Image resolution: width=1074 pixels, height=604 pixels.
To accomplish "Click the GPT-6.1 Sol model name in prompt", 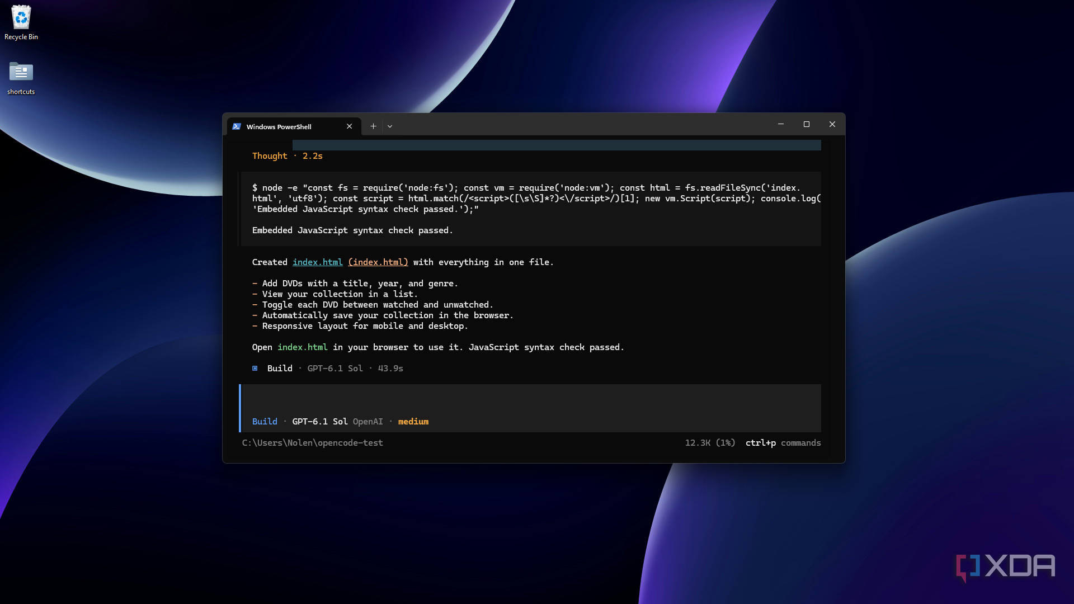I will [320, 422].
